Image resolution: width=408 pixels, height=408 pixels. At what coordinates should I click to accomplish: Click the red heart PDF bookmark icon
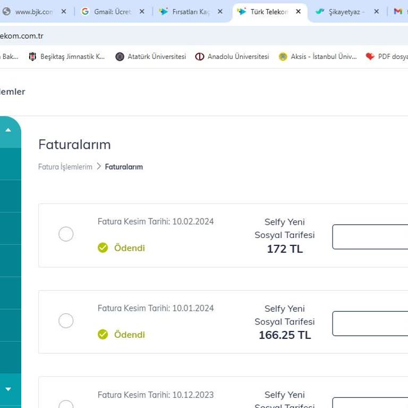(370, 56)
